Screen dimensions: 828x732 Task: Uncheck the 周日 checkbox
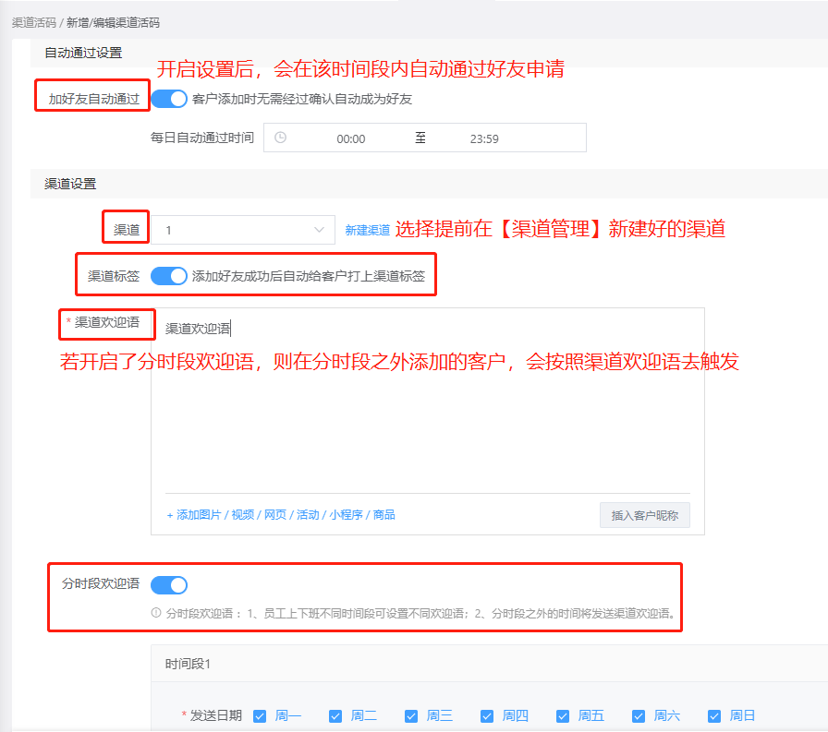tap(714, 715)
